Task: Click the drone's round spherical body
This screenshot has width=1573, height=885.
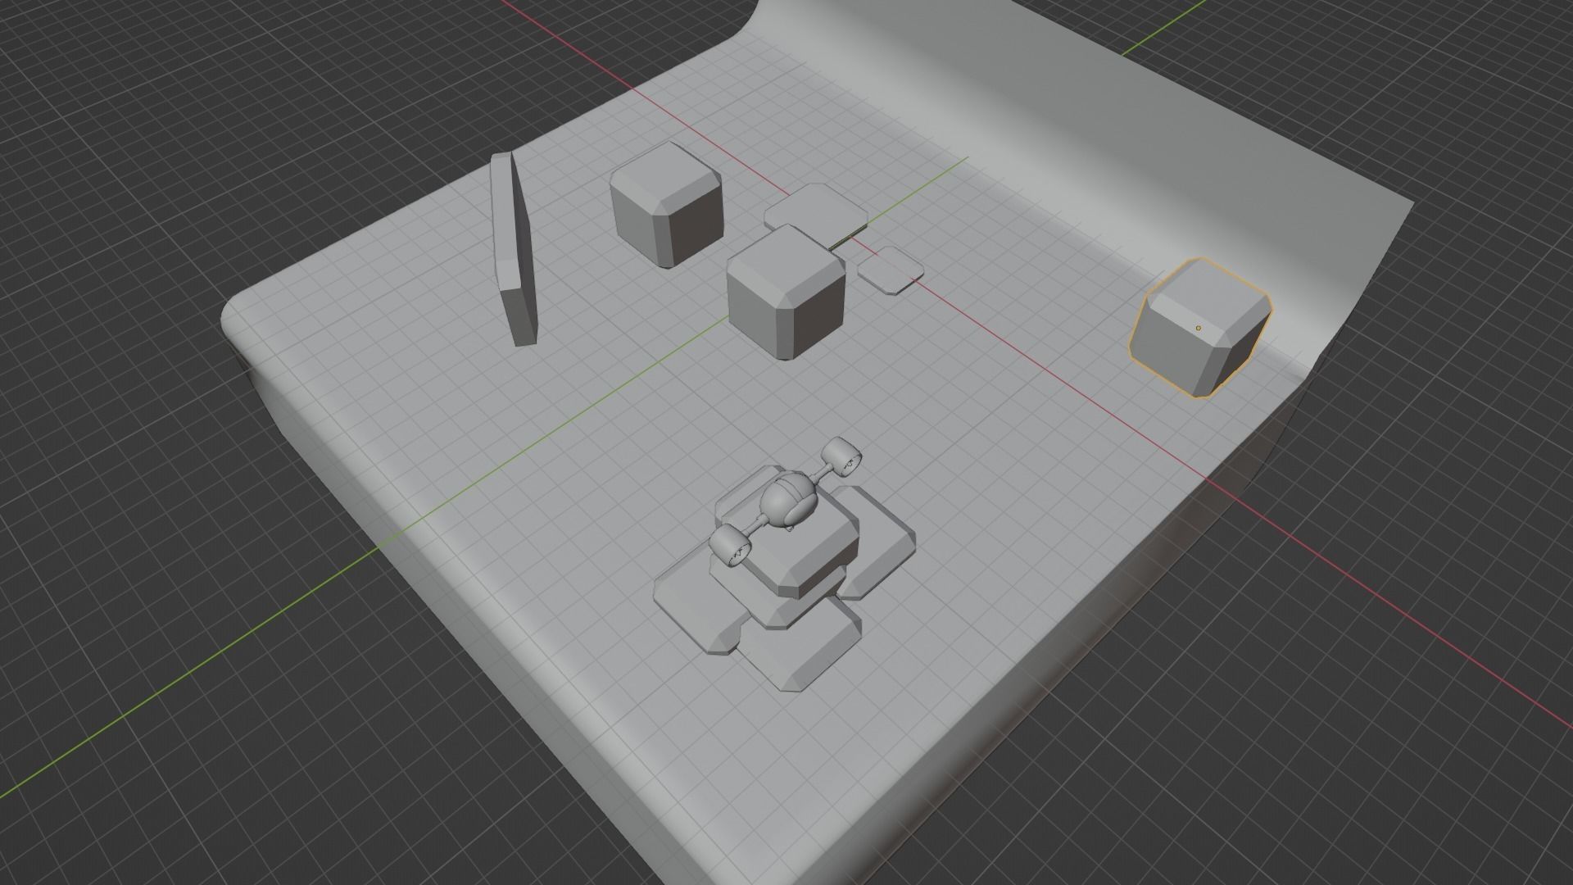Action: point(786,501)
